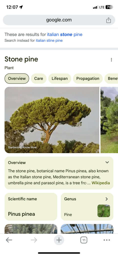The image size is (118, 256).
Task: Search instead for italian stine pine
Action: click(49, 41)
